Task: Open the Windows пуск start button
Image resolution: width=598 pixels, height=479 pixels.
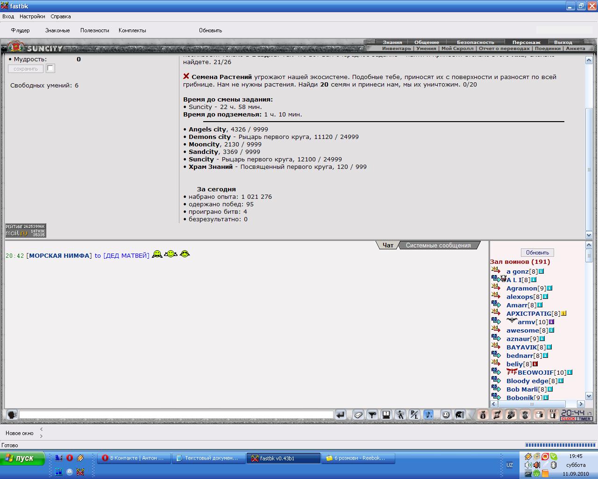Action: 22,458
